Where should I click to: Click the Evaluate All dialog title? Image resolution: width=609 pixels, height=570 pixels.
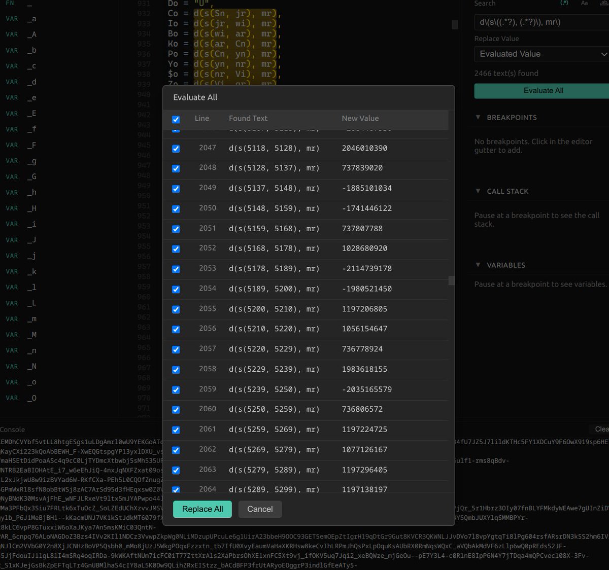click(195, 97)
